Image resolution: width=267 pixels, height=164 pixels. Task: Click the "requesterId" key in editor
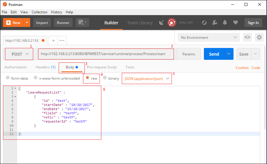tap(55, 121)
